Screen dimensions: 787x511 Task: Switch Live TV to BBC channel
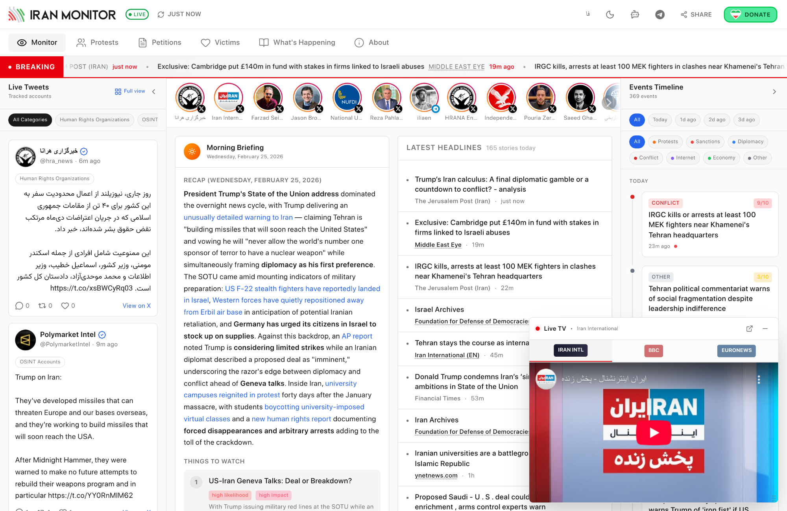tap(653, 350)
